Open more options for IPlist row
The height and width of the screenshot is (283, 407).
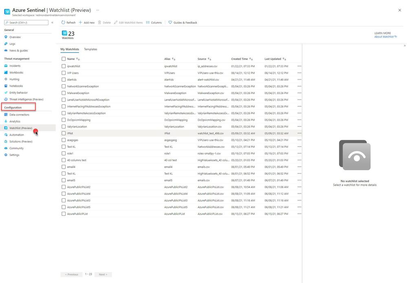pyautogui.click(x=299, y=133)
